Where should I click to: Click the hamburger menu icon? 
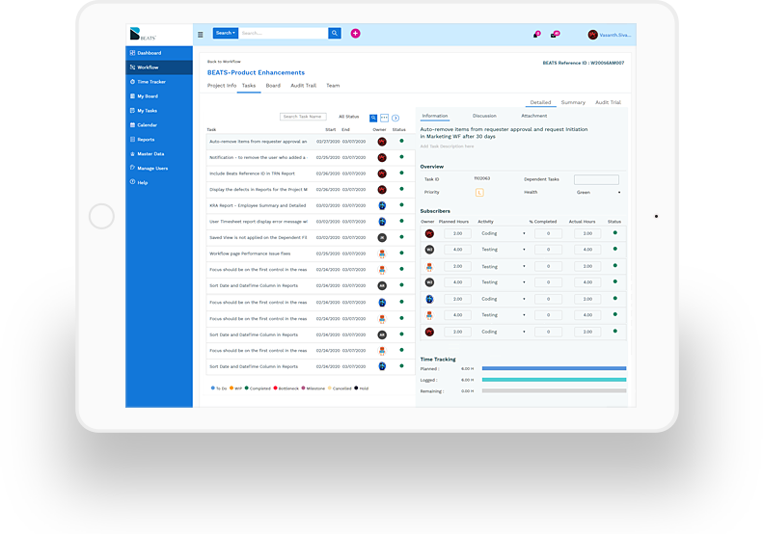201,34
